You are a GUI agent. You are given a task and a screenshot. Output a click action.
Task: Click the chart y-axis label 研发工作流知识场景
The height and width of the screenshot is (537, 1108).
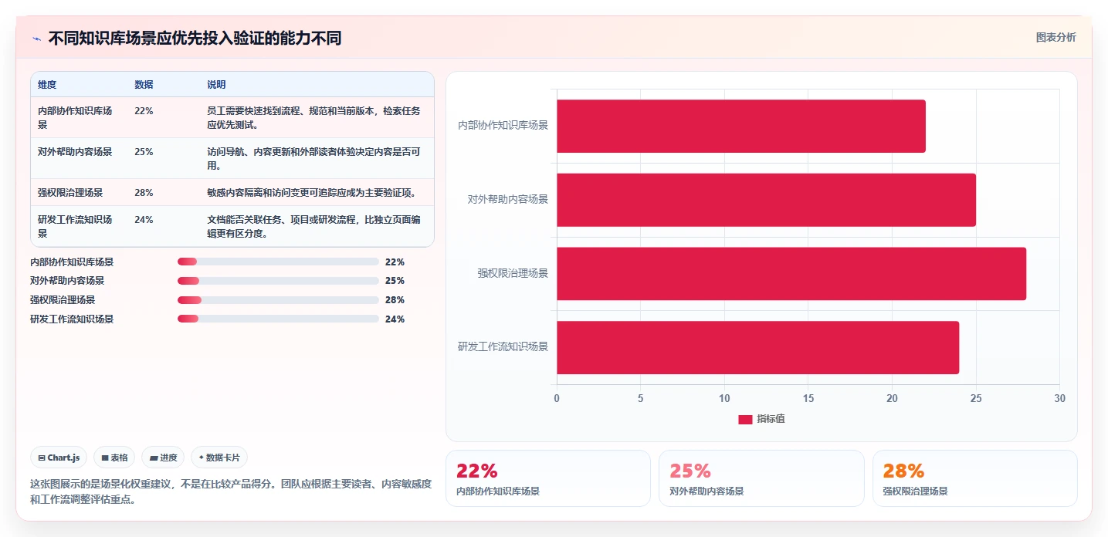click(x=503, y=347)
